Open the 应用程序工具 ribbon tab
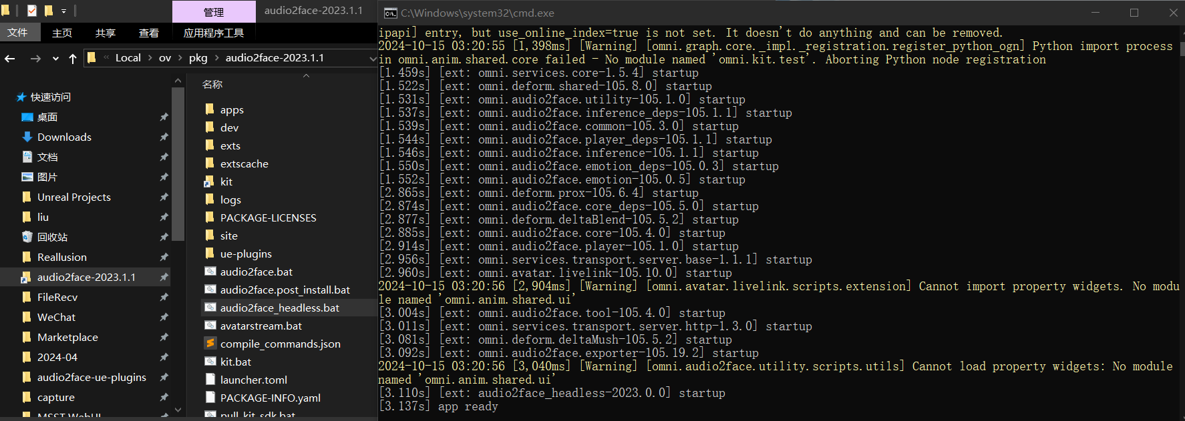The width and height of the screenshot is (1185, 421). pyautogui.click(x=214, y=33)
